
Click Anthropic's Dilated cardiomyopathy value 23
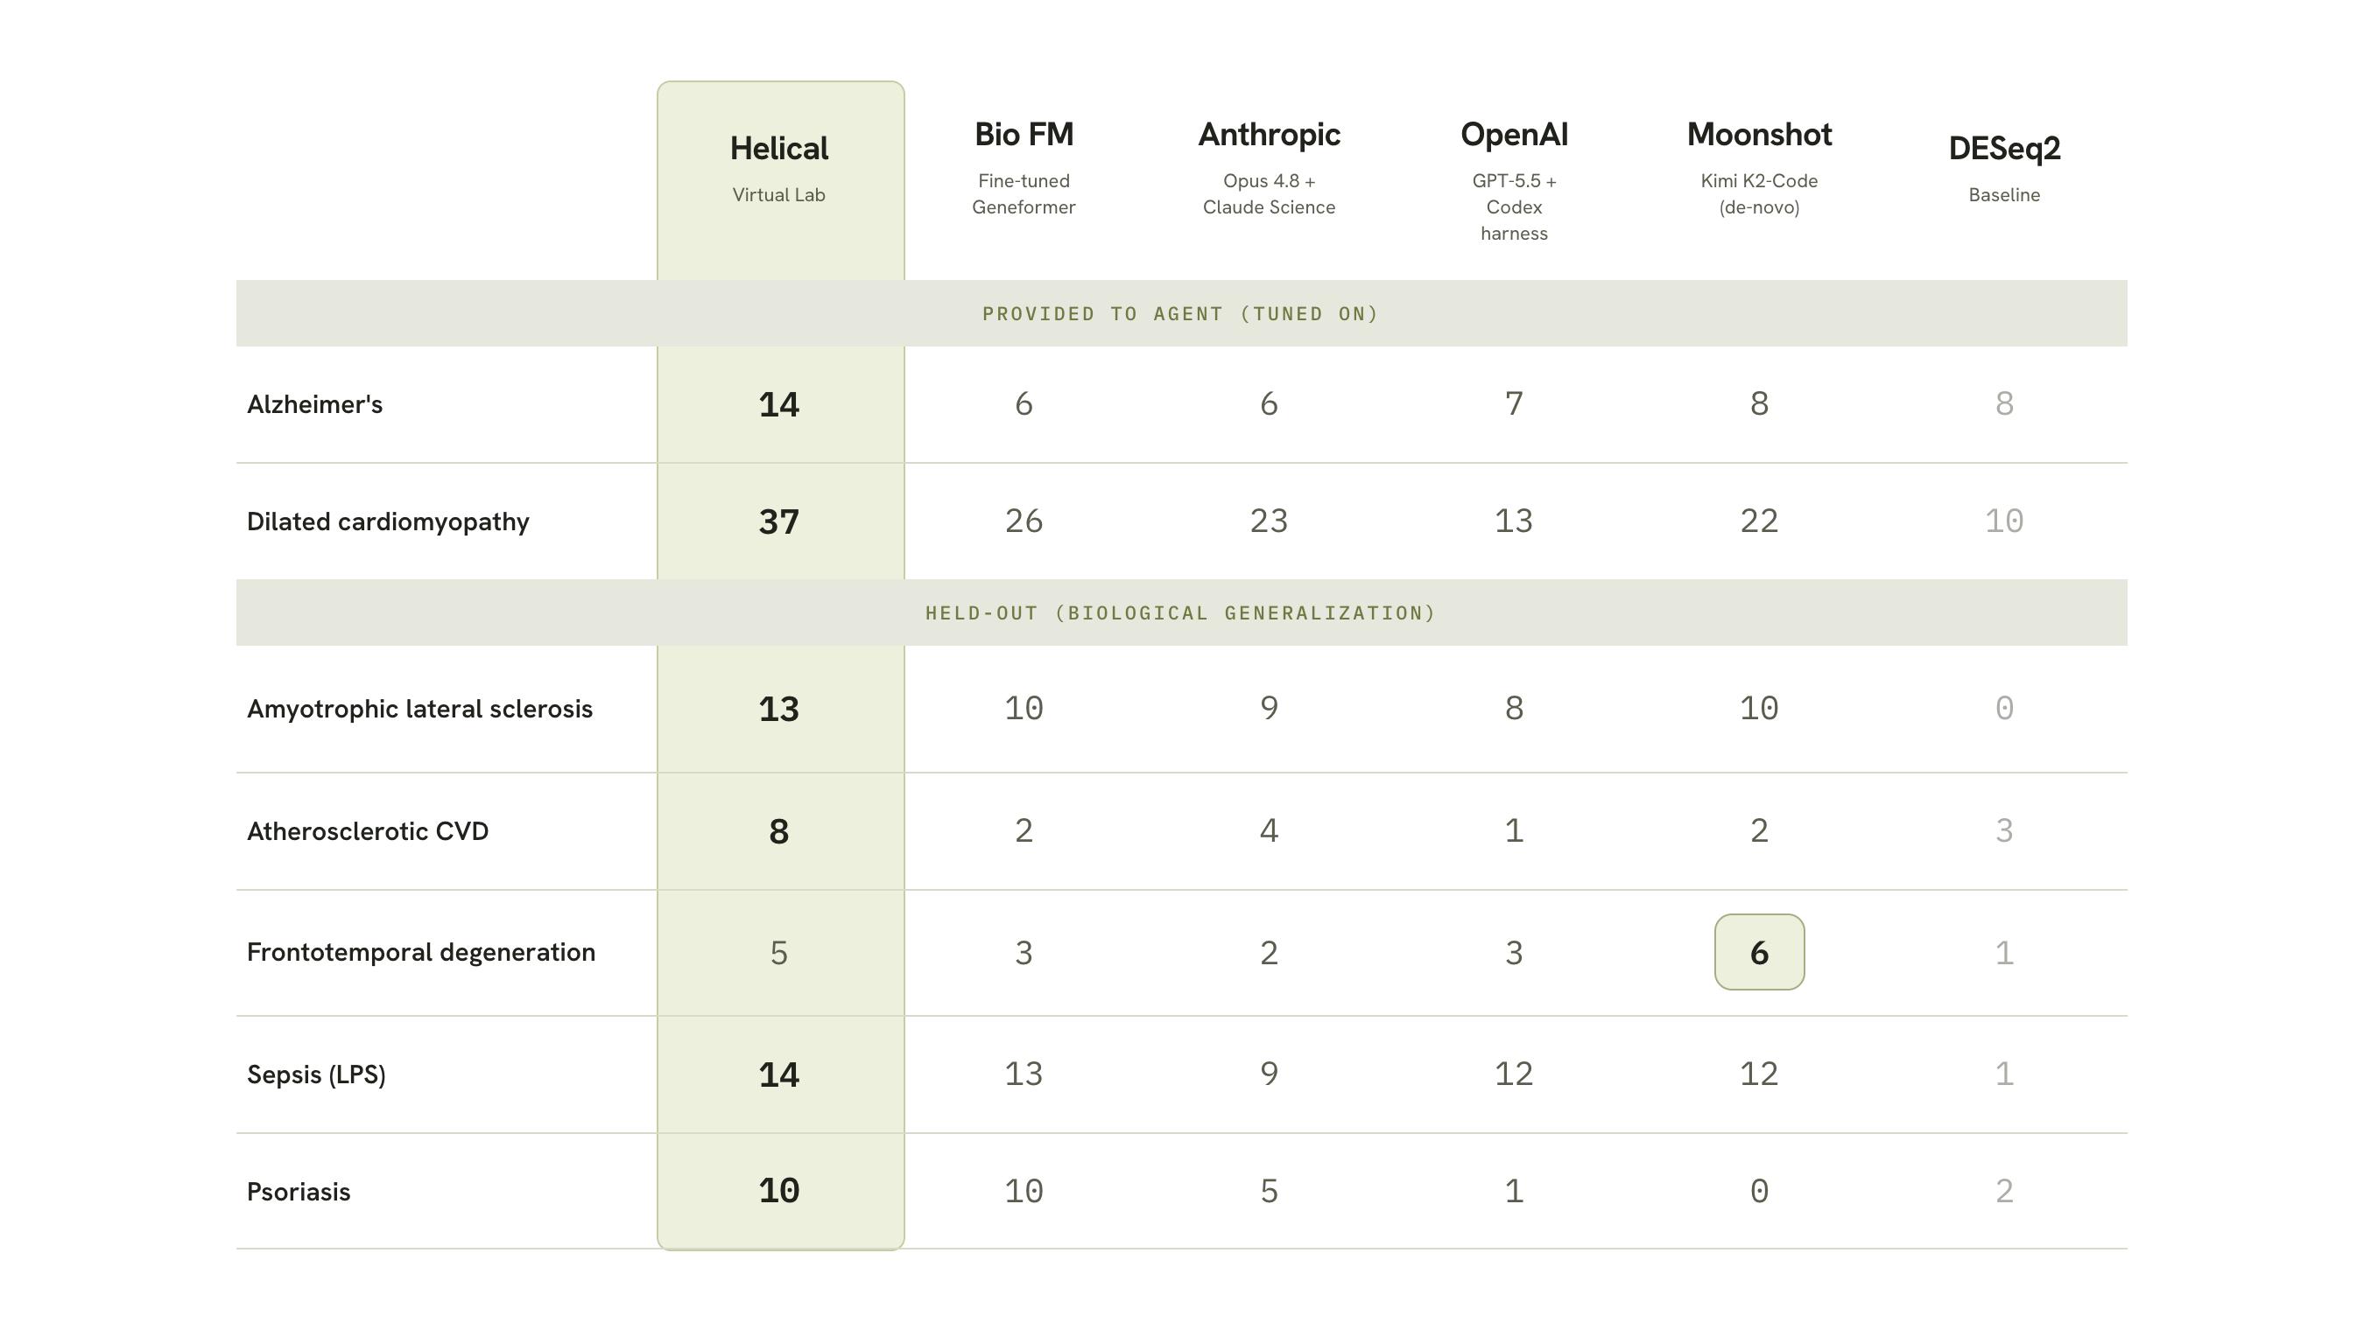point(1270,521)
